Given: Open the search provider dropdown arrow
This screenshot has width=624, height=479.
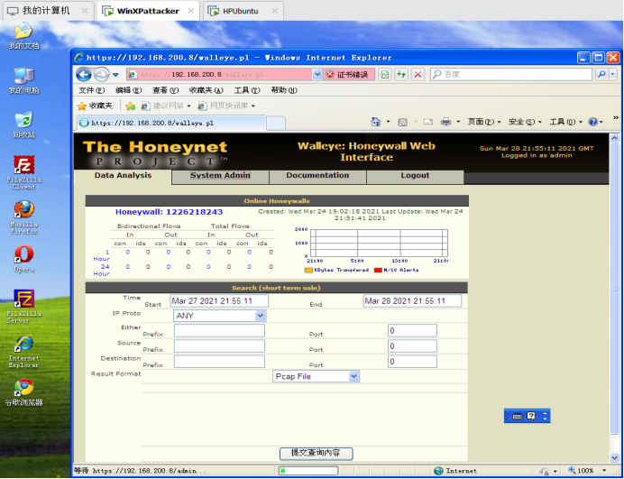Looking at the screenshot, I should [x=612, y=75].
